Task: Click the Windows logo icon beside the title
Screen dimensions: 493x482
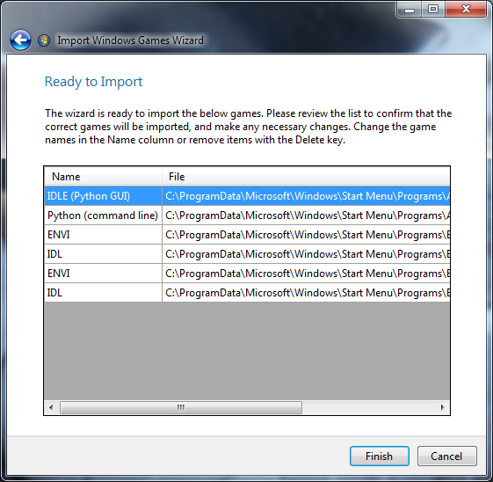Action: pyautogui.click(x=44, y=40)
